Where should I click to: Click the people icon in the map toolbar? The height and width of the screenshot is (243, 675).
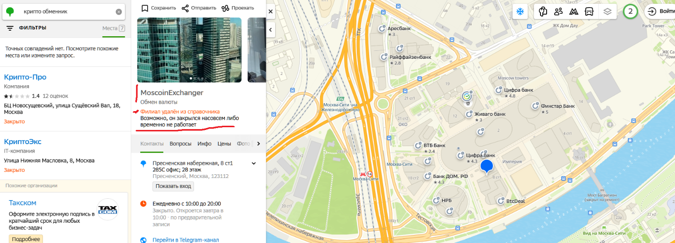(x=558, y=11)
